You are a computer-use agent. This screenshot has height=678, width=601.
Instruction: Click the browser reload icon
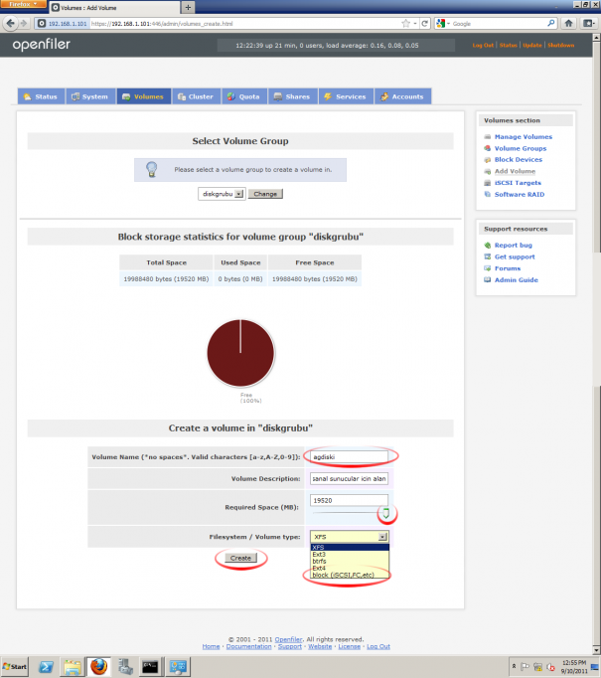pos(425,23)
